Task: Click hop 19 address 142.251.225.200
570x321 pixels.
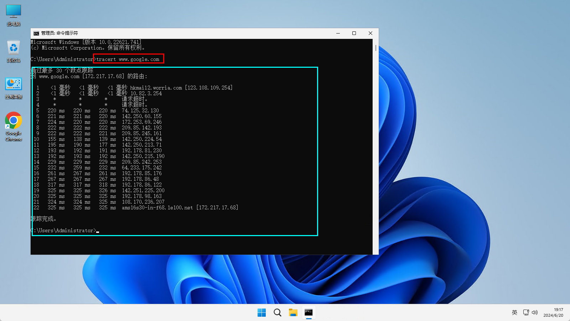Action: (x=143, y=190)
